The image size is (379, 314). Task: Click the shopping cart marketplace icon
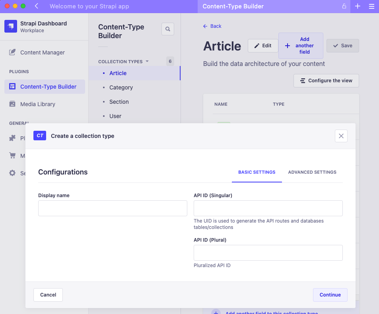(12, 155)
